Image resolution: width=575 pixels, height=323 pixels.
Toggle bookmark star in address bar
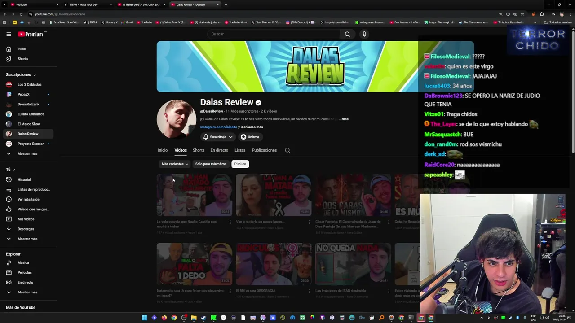pos(522,14)
